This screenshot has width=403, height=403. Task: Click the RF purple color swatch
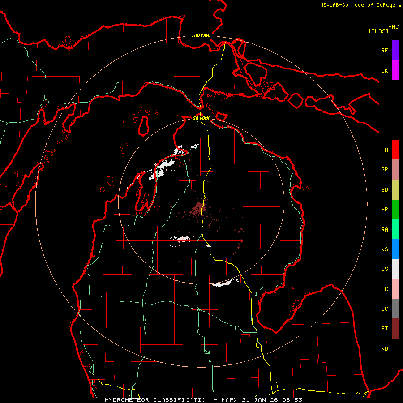point(395,50)
